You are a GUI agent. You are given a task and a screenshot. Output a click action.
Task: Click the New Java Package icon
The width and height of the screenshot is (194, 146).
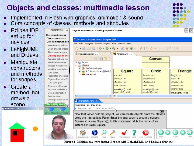click(127, 49)
